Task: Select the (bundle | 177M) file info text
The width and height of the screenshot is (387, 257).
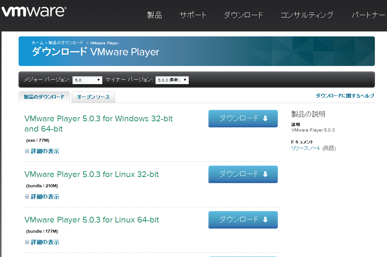Action: click(x=42, y=231)
